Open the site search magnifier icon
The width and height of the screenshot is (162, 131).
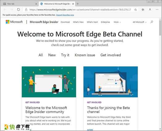[152, 22]
